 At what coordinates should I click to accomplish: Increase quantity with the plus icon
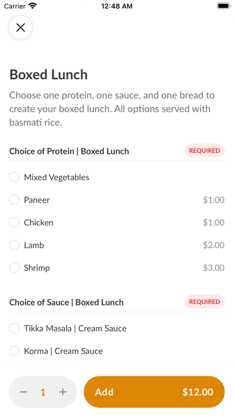coord(63,392)
